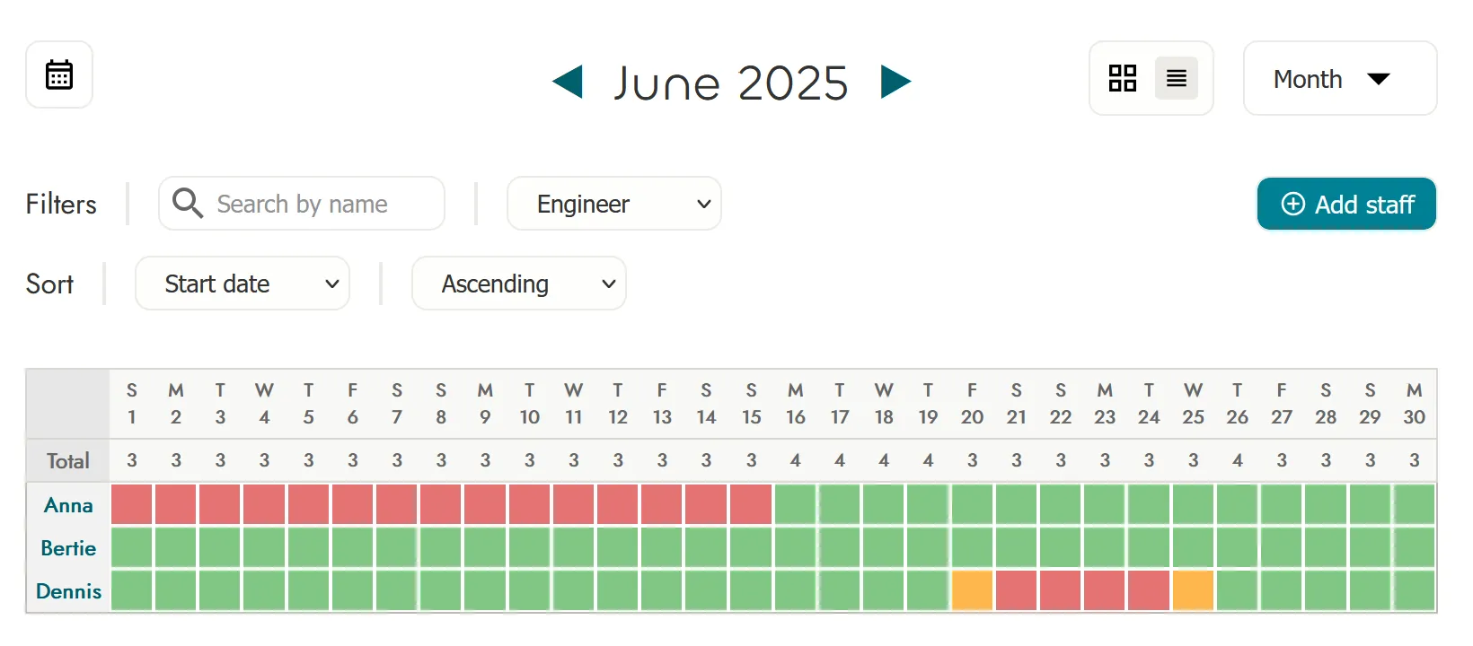Click Anna's red cell on June 5
The height and width of the screenshot is (646, 1473).
(x=308, y=504)
